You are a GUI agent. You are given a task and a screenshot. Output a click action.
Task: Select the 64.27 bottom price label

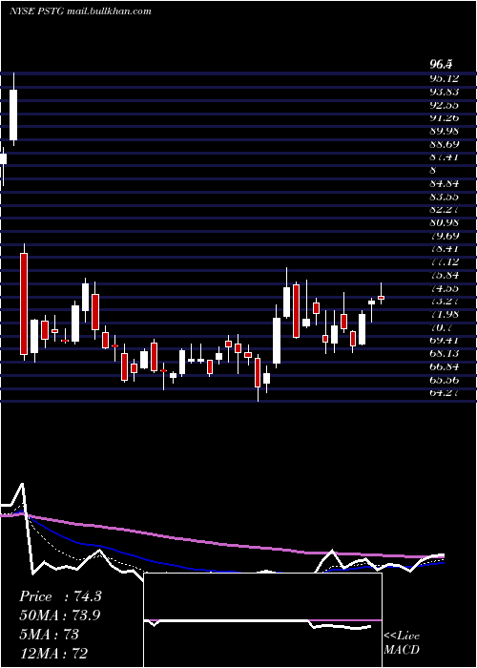coord(444,393)
